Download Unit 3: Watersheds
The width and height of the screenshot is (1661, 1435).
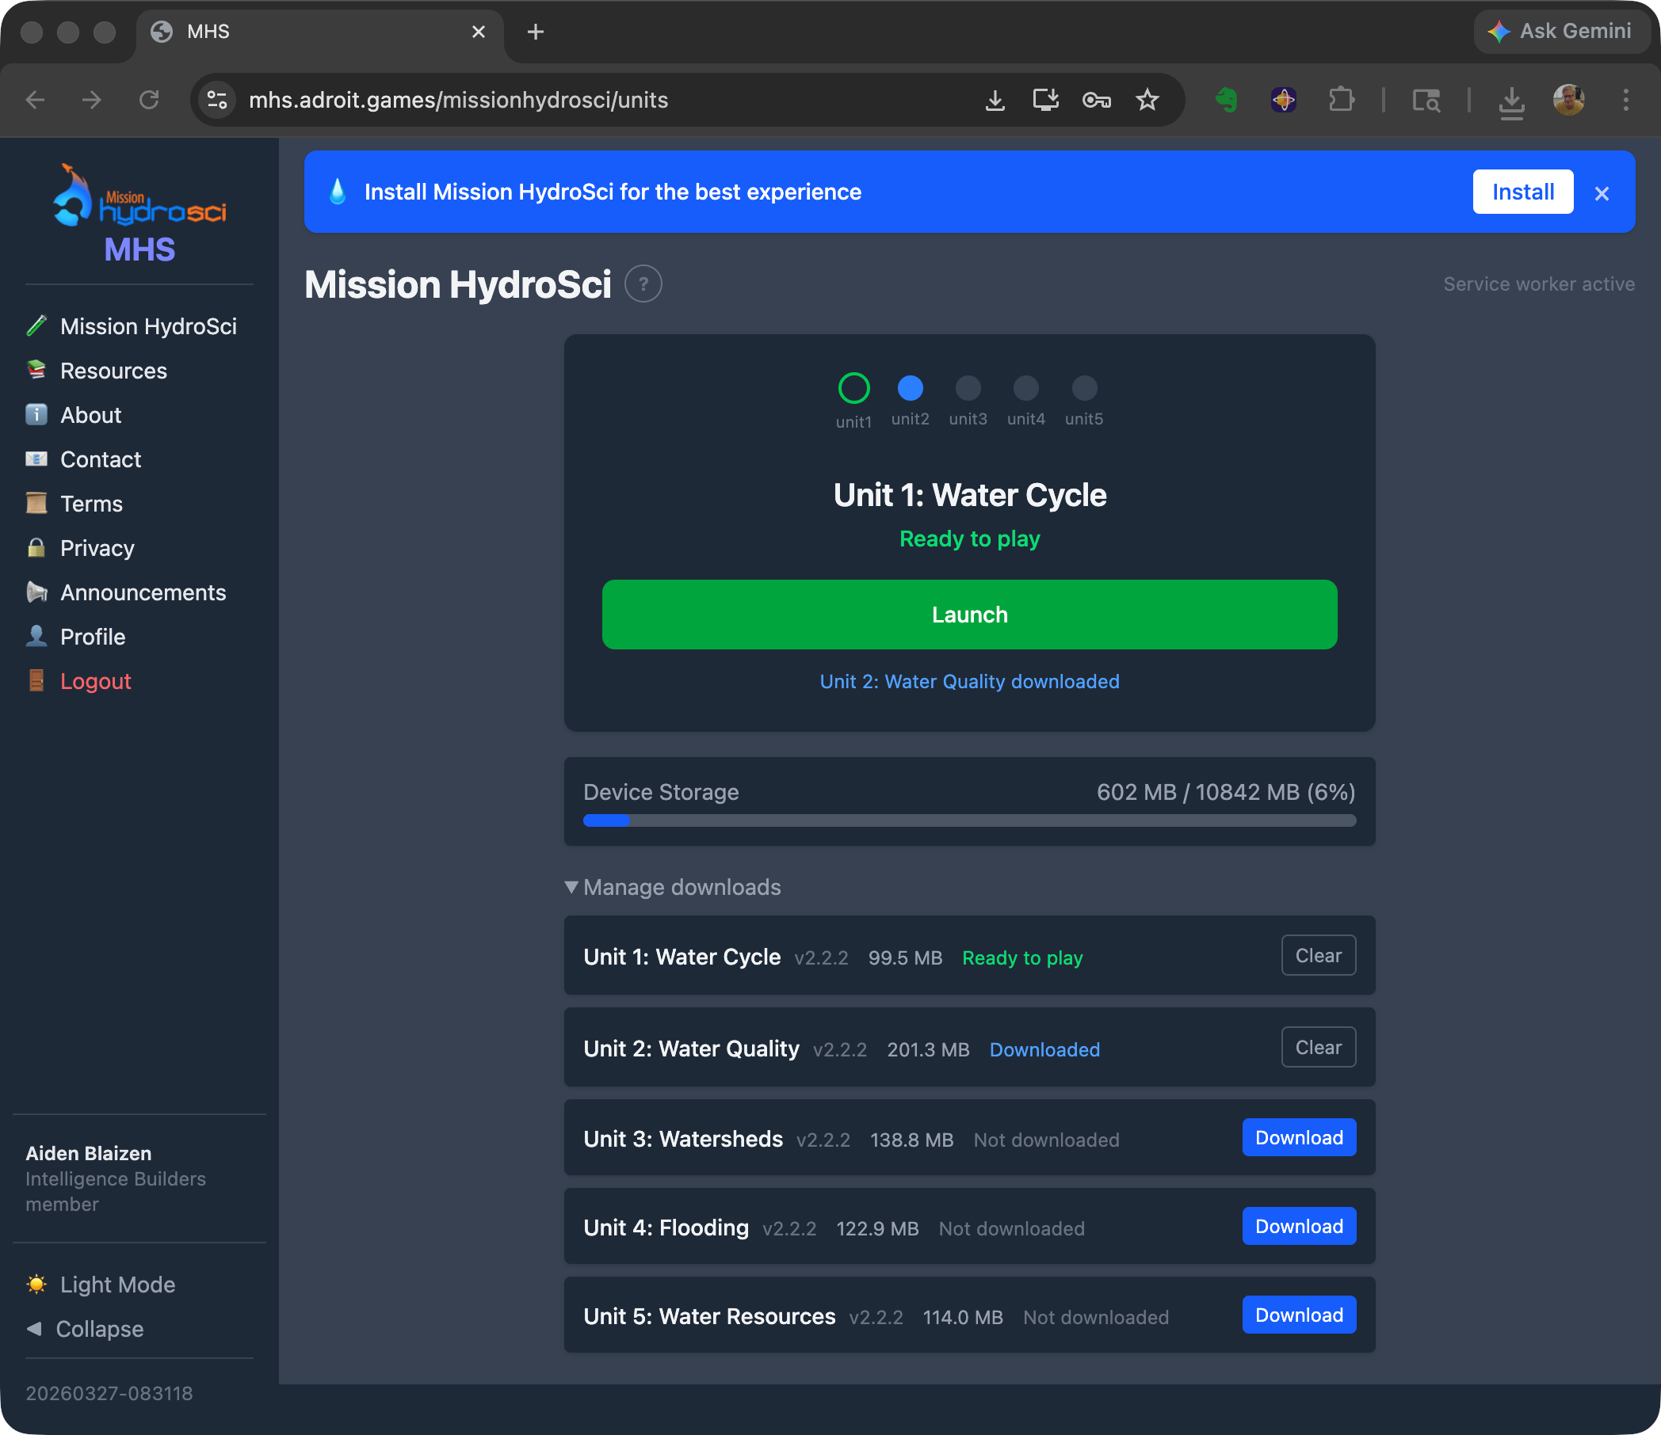(x=1298, y=1138)
